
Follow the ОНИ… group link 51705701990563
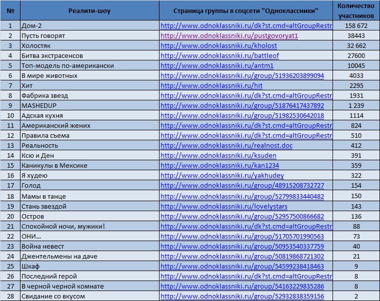[x=242, y=237]
